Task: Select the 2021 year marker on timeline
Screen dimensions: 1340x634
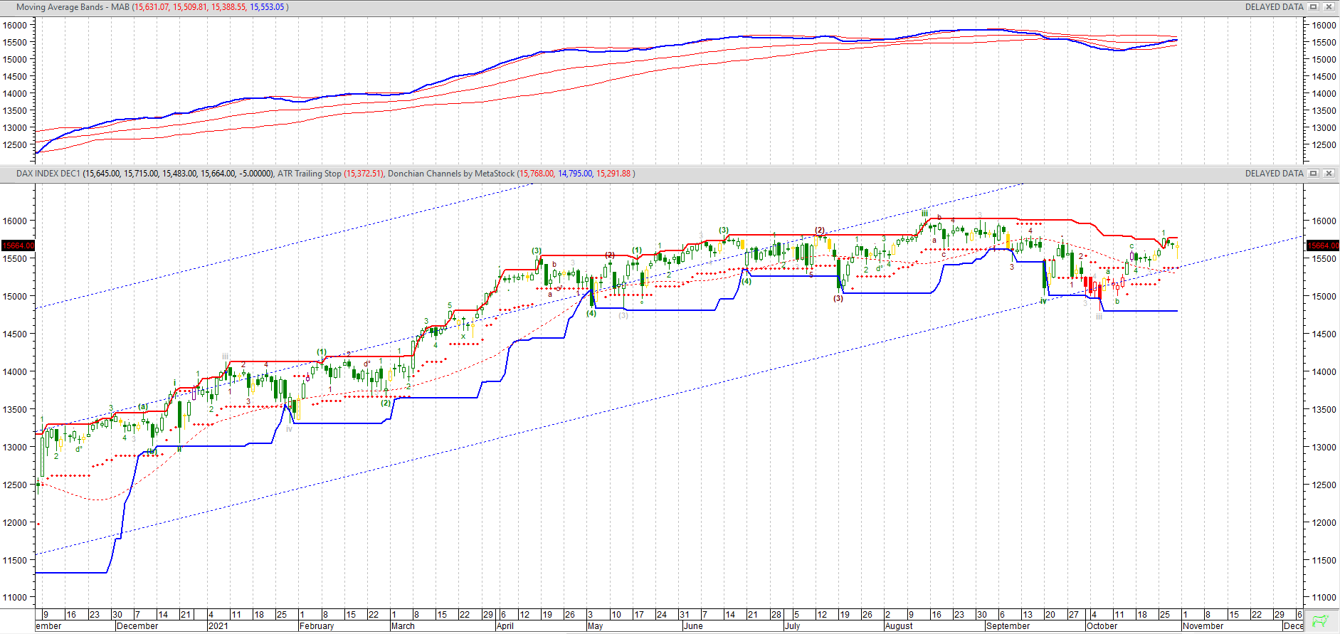Action: click(x=218, y=626)
